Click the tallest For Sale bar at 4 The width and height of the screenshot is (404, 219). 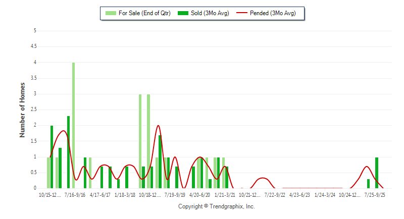click(74, 125)
